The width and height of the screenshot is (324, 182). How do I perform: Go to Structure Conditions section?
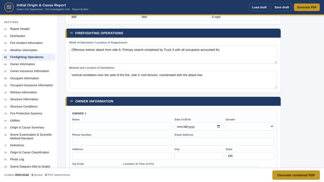[x=28, y=107]
